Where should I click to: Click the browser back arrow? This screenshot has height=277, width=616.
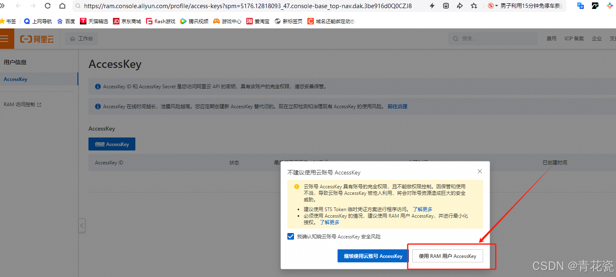[18, 6]
